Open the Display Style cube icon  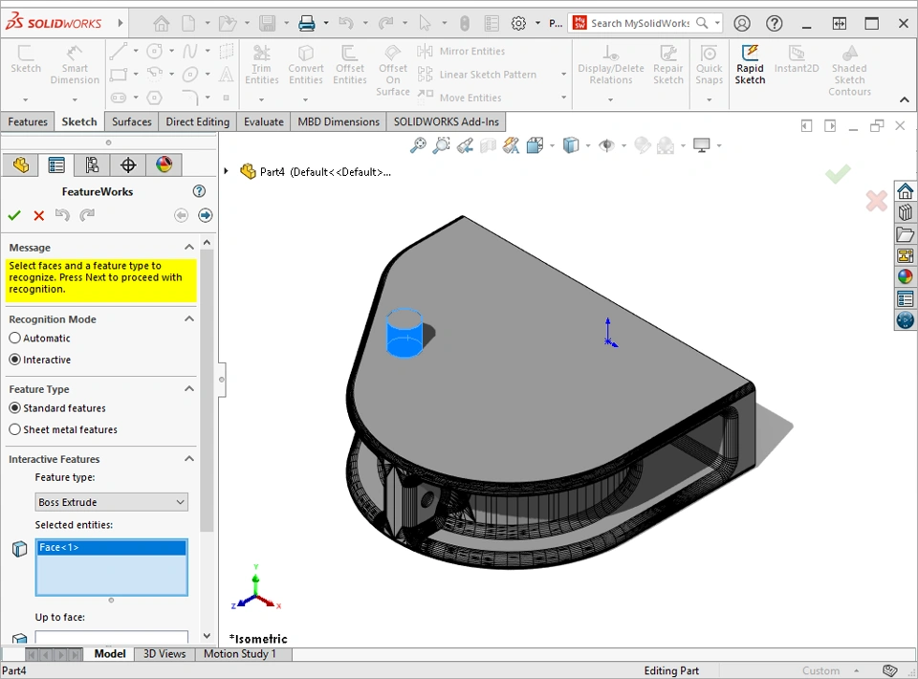click(x=571, y=145)
